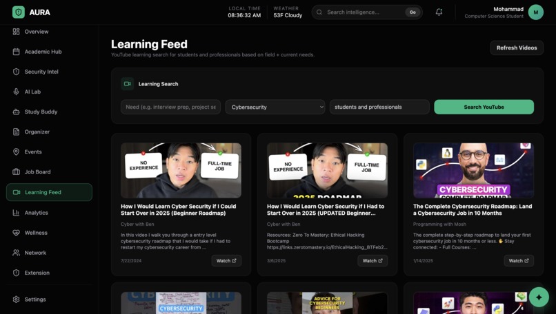Screen dimensions: 556x314
Task: Open Complete Cybersecurity Roadmap thumbnail
Action: (x=473, y=170)
